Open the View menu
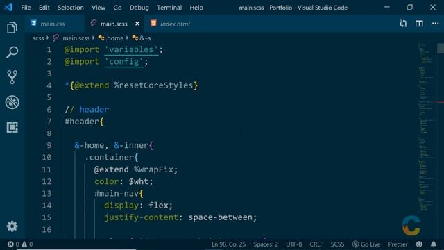Screen dimensions: 444x250 (x=99, y=8)
